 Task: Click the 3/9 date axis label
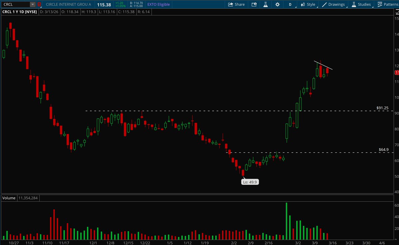tap(315, 243)
